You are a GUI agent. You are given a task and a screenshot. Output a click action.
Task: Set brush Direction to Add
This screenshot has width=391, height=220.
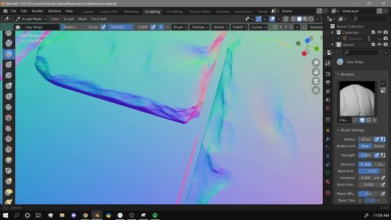(365, 164)
